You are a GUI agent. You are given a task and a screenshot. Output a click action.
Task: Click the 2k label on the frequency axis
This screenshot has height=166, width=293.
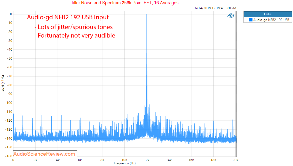coord(35,160)
